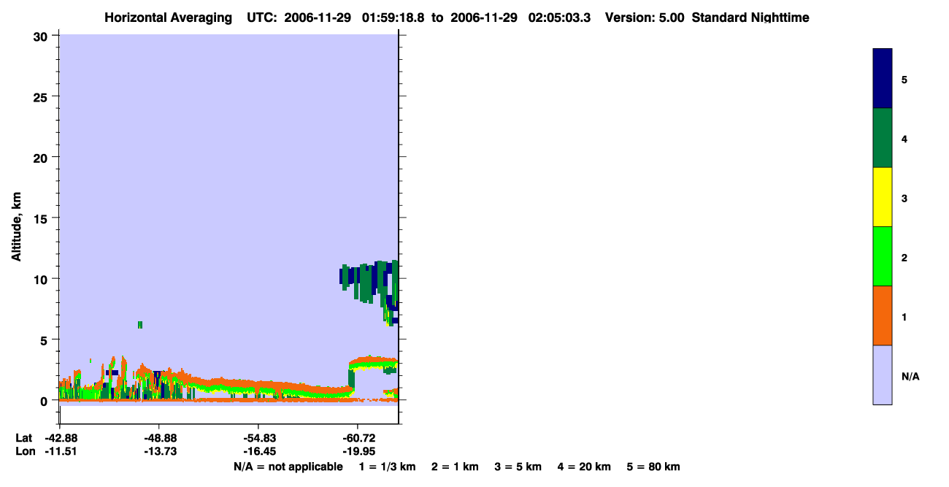Click the '4 = 20 km' legend entry
949x487 pixels.
584,467
